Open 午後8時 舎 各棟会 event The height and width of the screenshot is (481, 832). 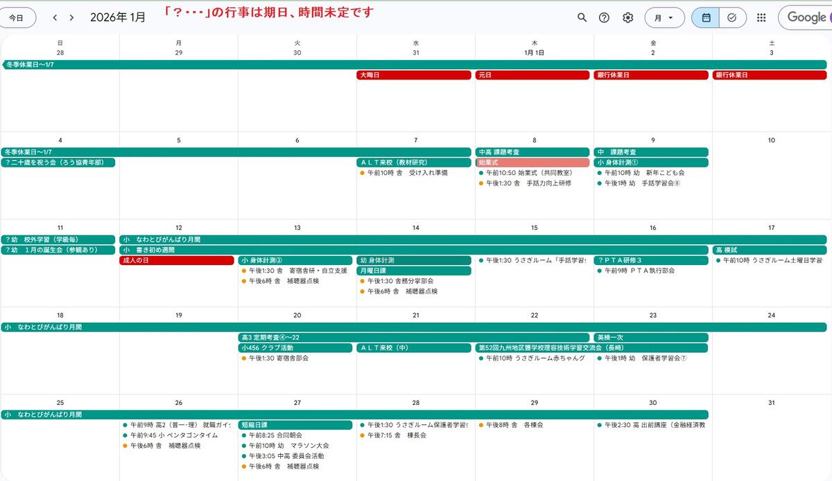[x=514, y=425]
